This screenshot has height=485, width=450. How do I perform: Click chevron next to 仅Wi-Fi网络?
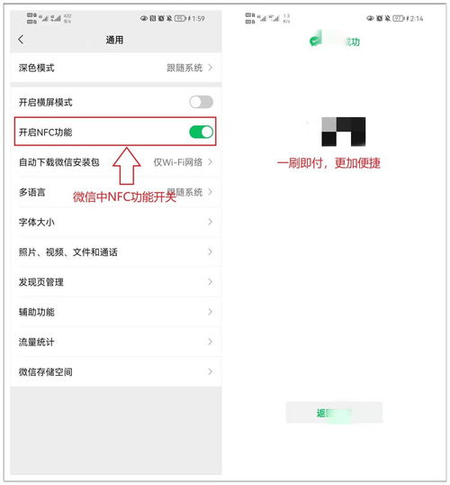click(x=210, y=161)
